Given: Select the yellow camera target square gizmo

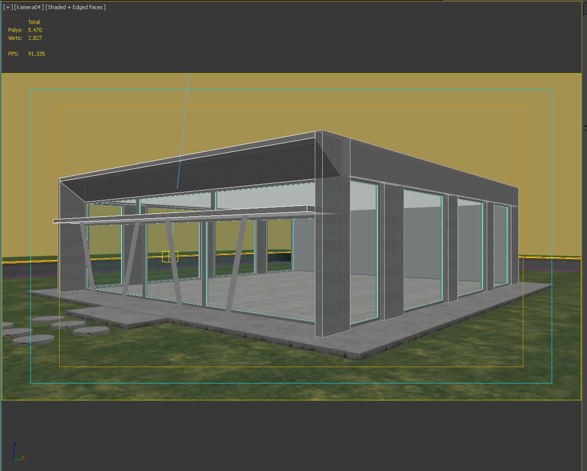Looking at the screenshot, I should click(170, 256).
